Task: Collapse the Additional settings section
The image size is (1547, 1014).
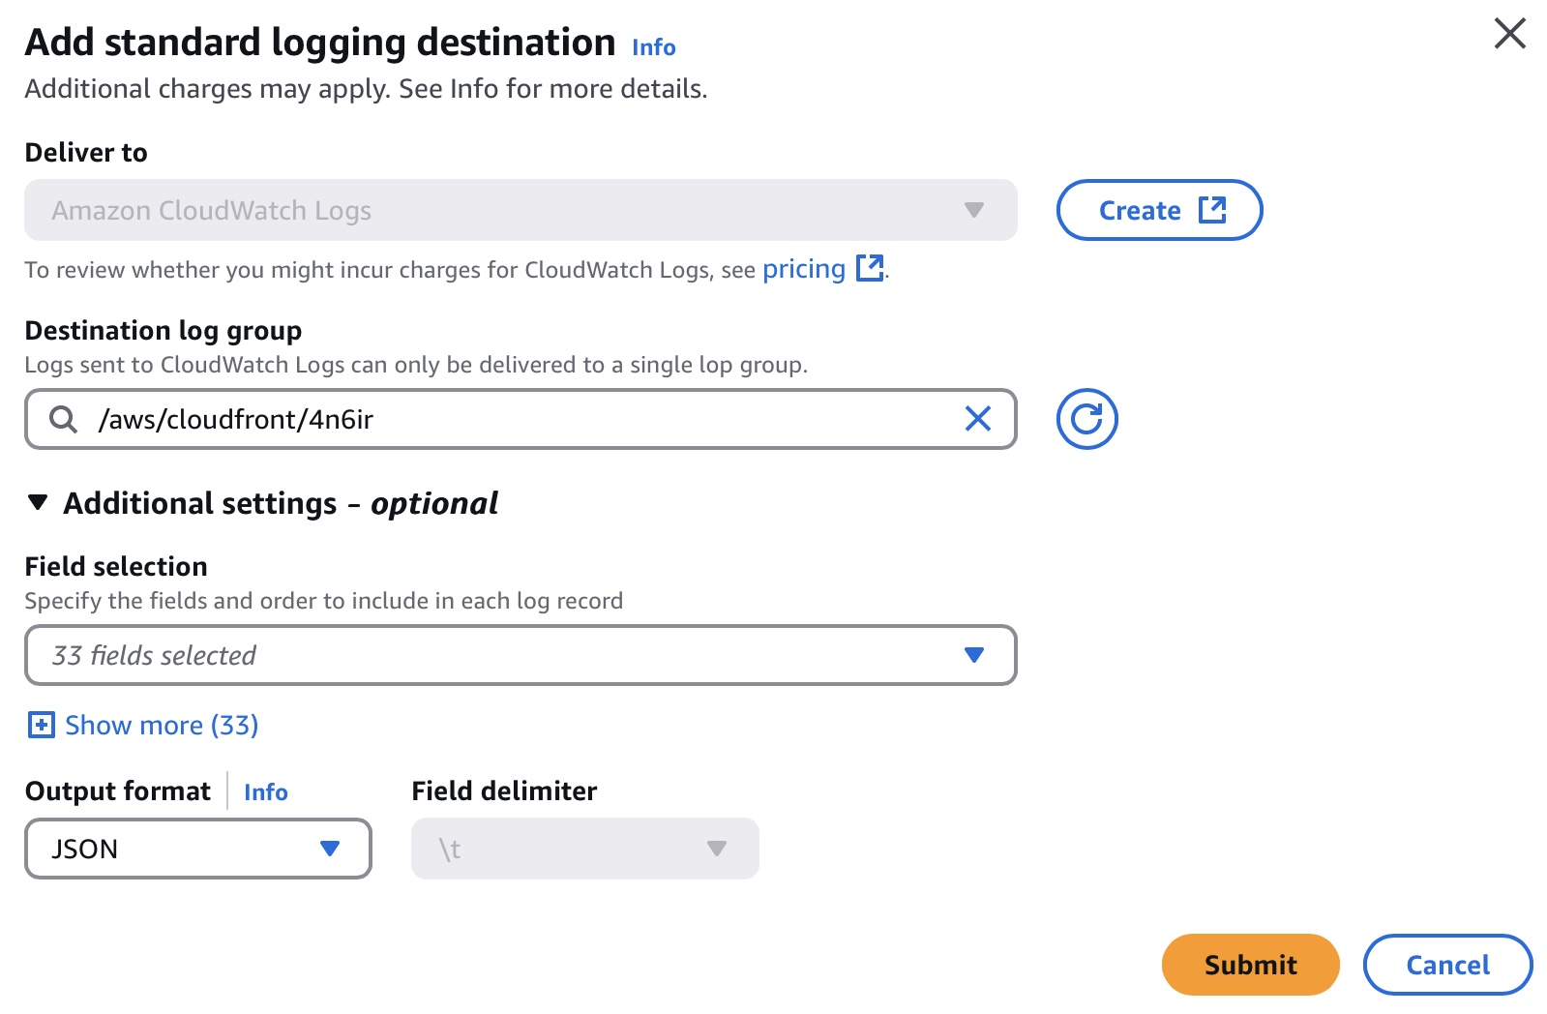Action: pyautogui.click(x=38, y=503)
